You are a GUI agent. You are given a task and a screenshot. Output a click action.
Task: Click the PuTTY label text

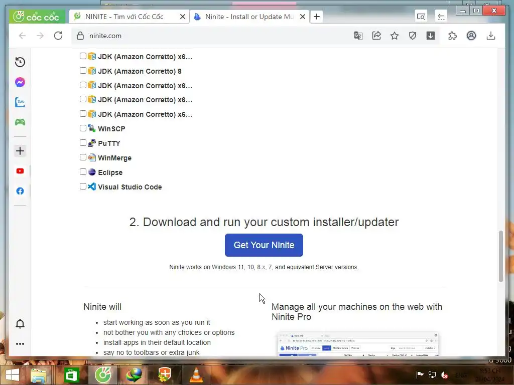tap(109, 143)
